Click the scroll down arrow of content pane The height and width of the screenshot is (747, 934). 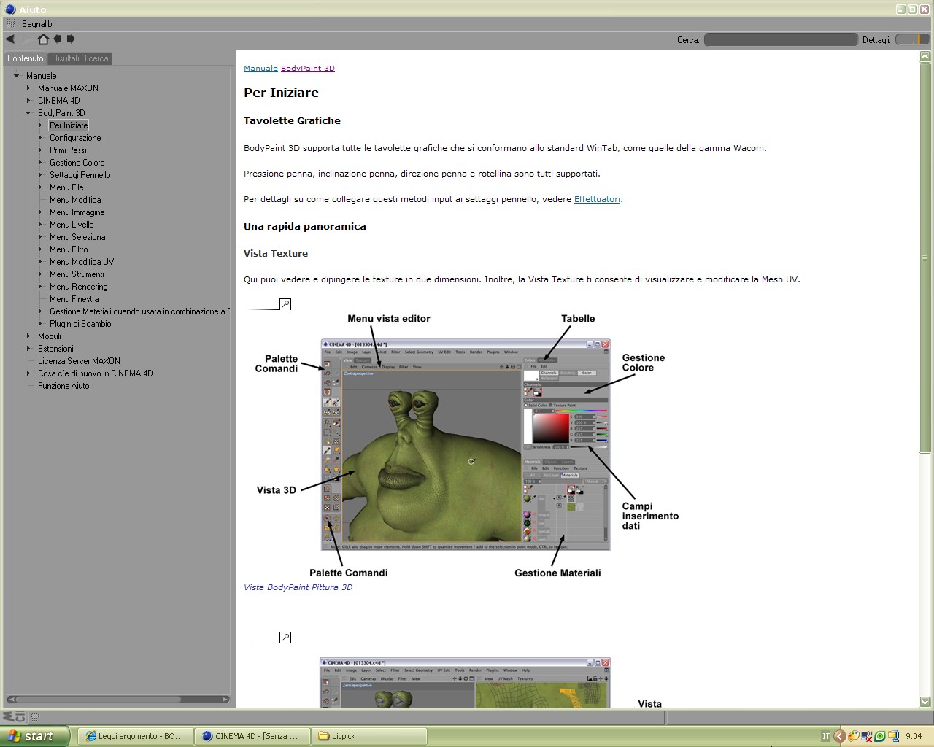(925, 702)
